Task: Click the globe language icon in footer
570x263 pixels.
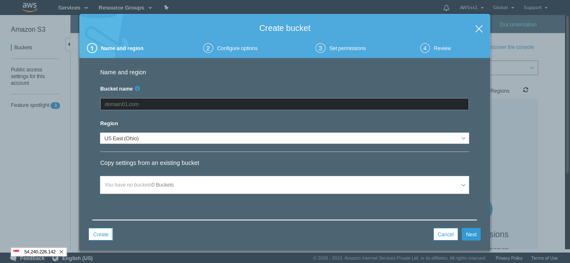Action: click(x=55, y=258)
